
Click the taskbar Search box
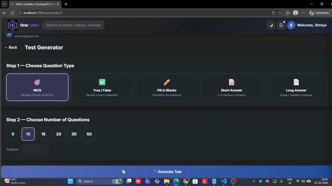[100, 181]
